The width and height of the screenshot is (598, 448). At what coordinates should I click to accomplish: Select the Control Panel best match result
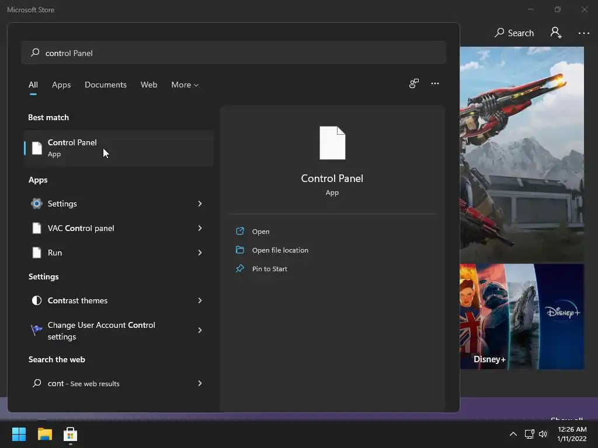pos(119,148)
